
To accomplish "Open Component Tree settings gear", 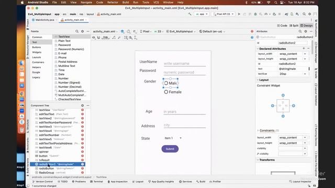I will click(83, 105).
